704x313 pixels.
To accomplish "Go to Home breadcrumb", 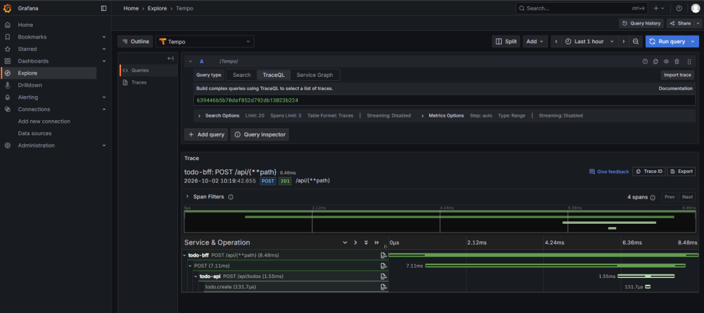I will [131, 8].
